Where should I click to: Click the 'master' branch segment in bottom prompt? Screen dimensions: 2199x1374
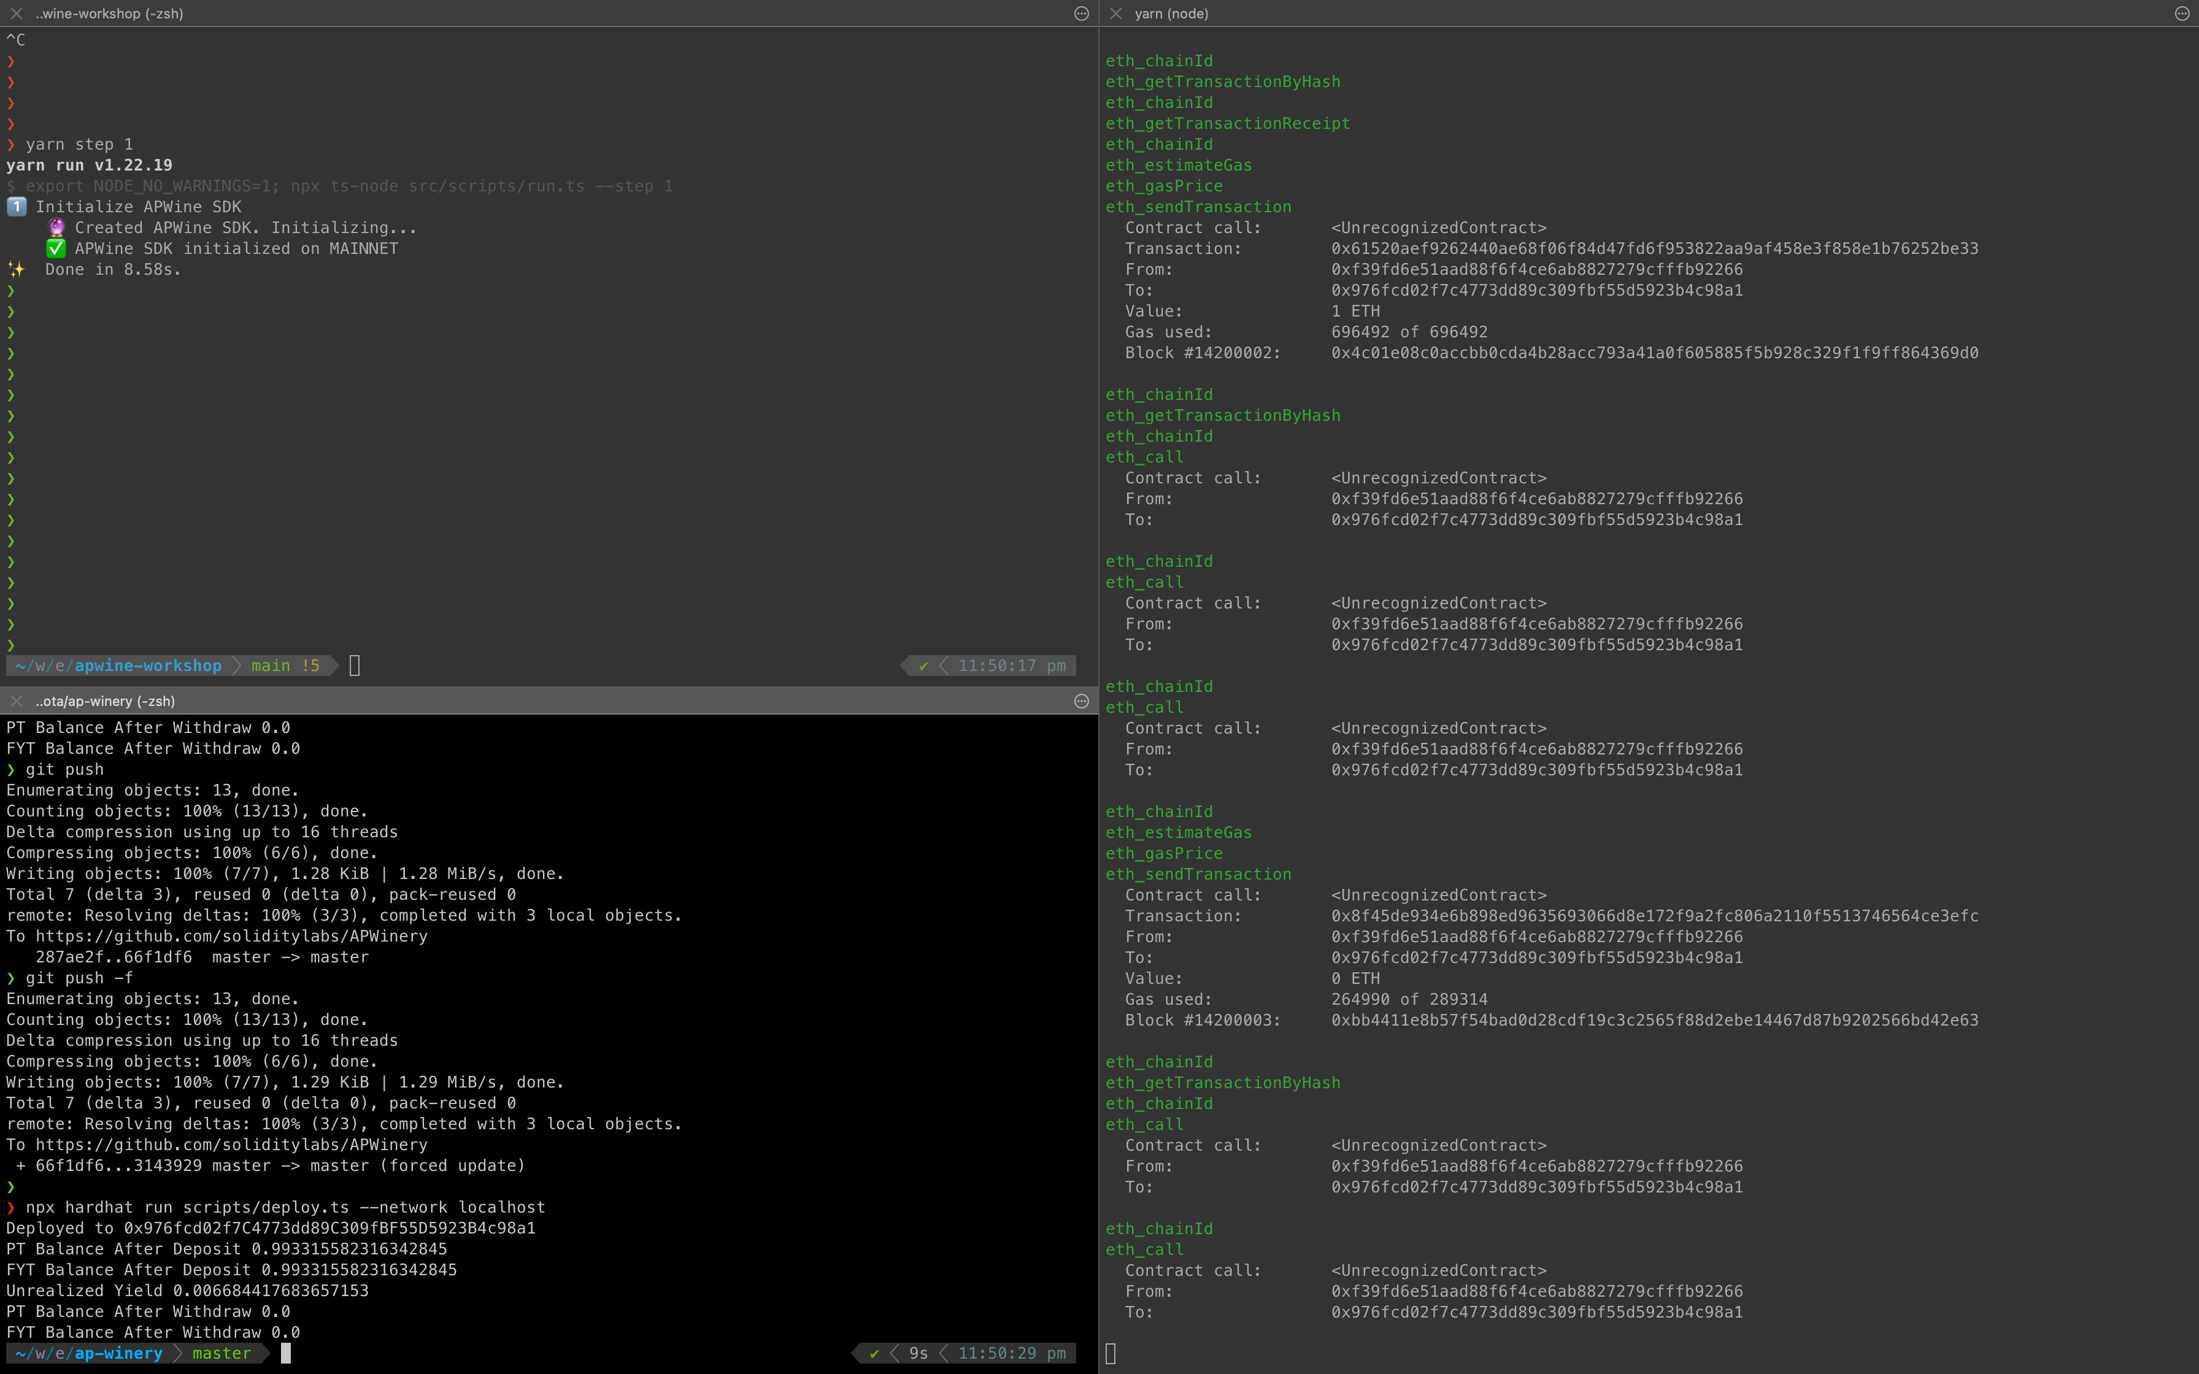click(x=221, y=1353)
